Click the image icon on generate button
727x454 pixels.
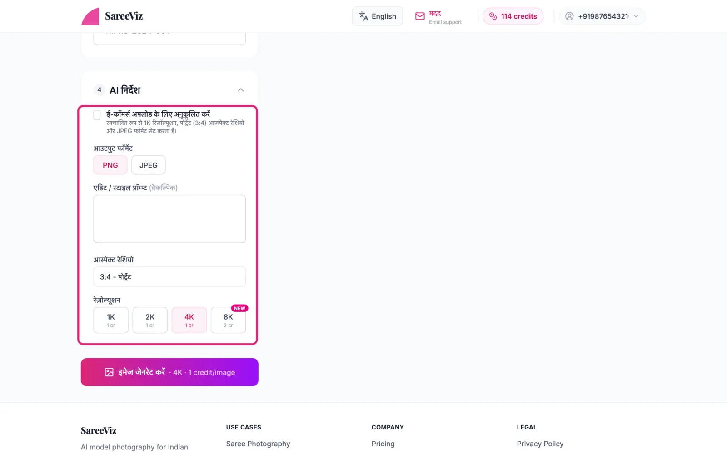pos(109,372)
